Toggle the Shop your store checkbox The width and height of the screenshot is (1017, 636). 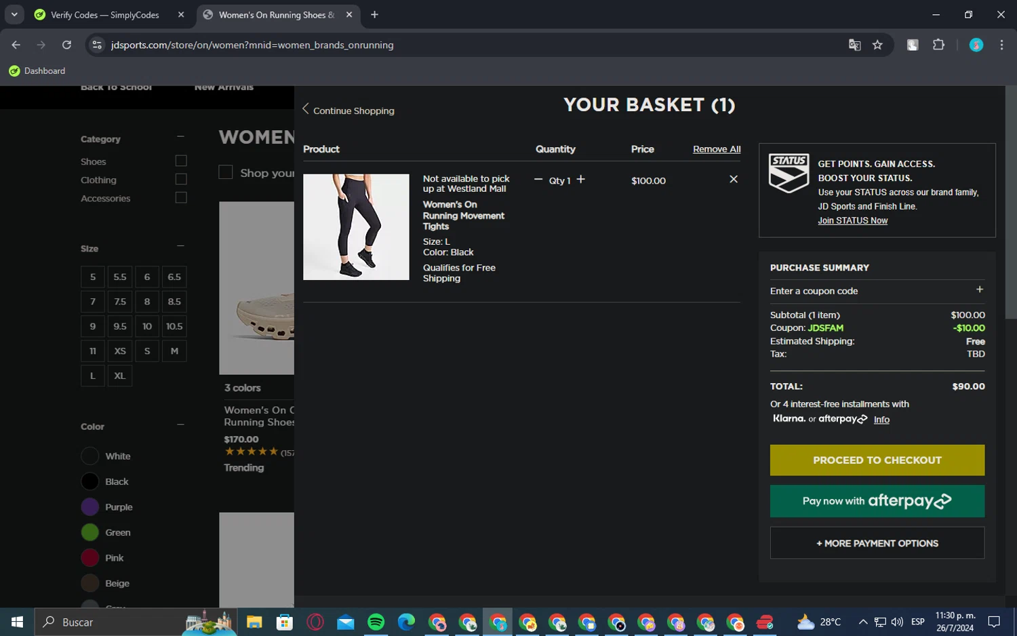226,172
